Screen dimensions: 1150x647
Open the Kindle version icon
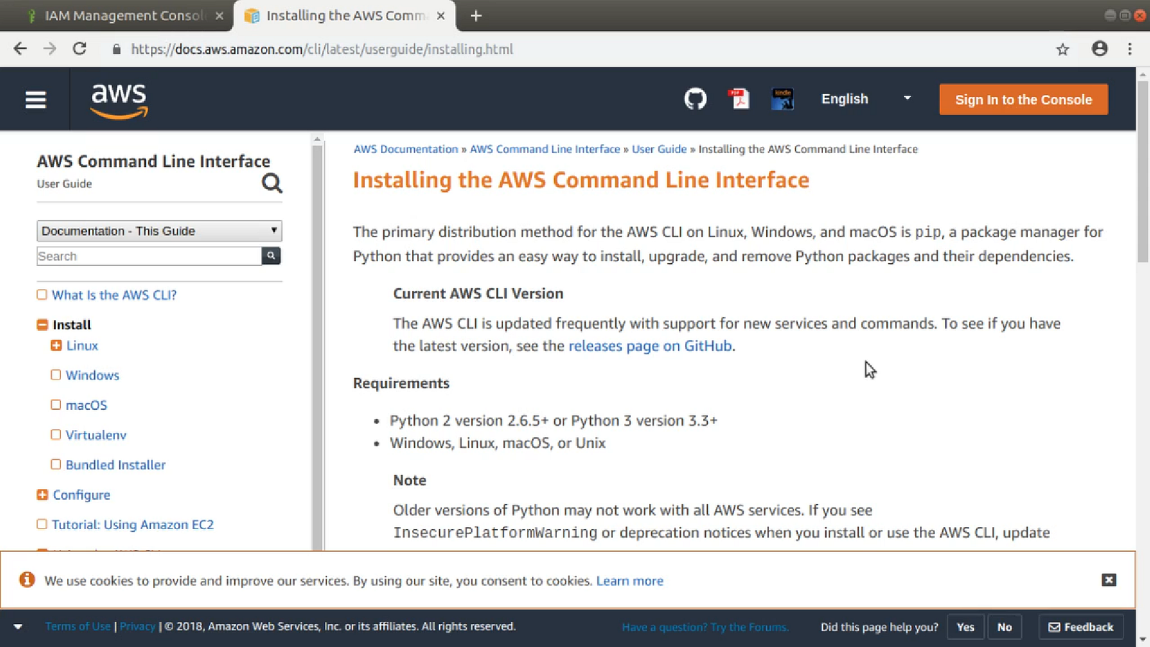click(x=782, y=98)
